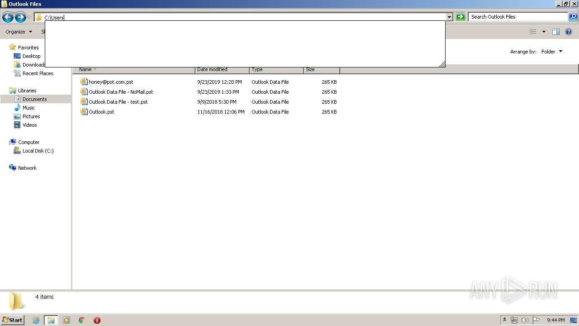The width and height of the screenshot is (579, 326).
Task: Sort by the Size column header
Action: pyautogui.click(x=322, y=69)
